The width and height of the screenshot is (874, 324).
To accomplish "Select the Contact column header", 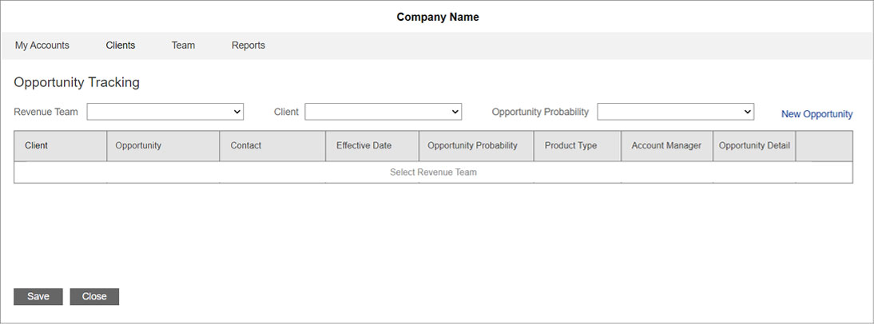I will pos(246,146).
